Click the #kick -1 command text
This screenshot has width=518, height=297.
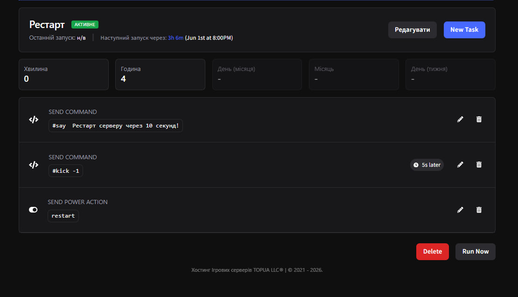coord(66,171)
